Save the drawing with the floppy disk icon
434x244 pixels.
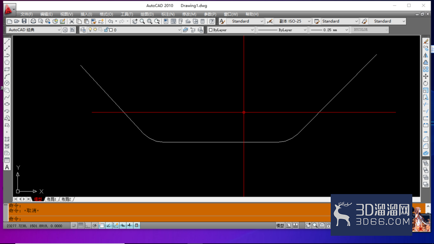point(24,21)
